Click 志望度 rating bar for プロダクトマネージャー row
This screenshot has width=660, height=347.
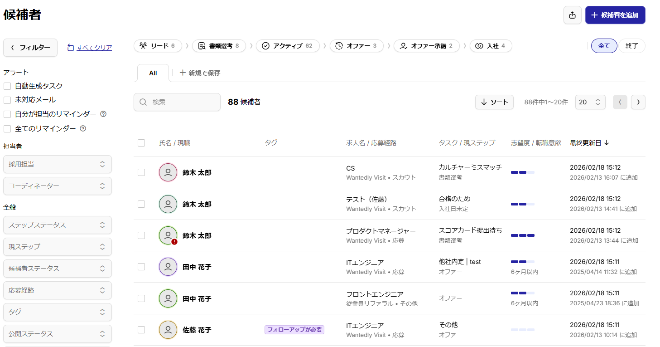[x=522, y=235]
